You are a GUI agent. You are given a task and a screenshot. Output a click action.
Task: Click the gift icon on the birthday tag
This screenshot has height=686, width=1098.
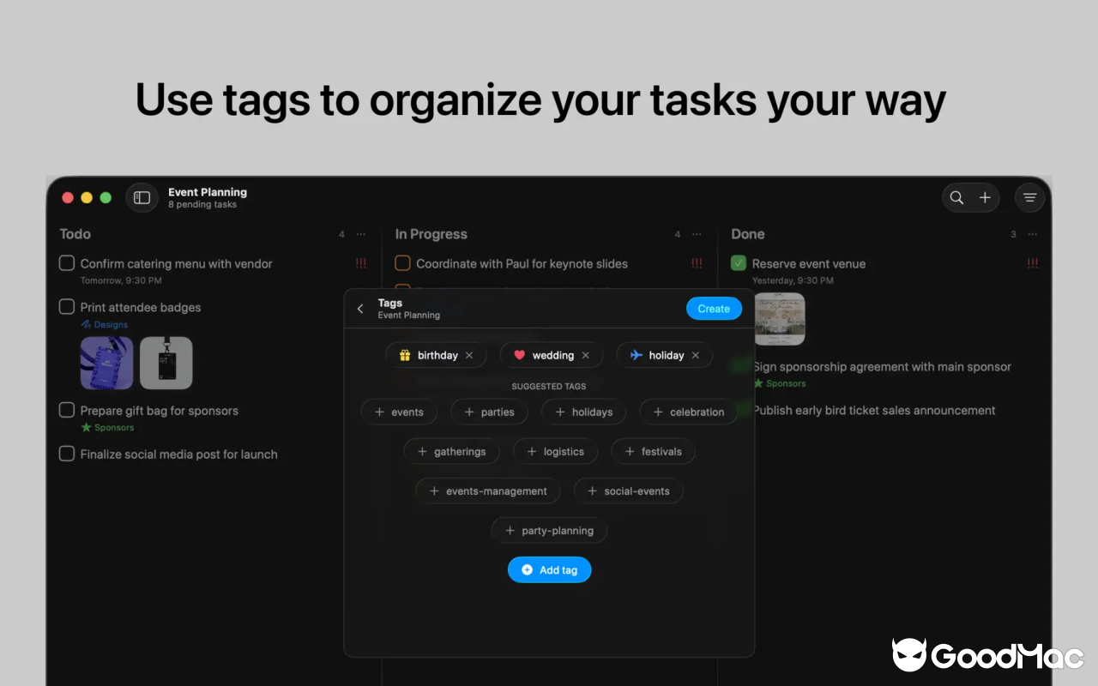pos(405,355)
